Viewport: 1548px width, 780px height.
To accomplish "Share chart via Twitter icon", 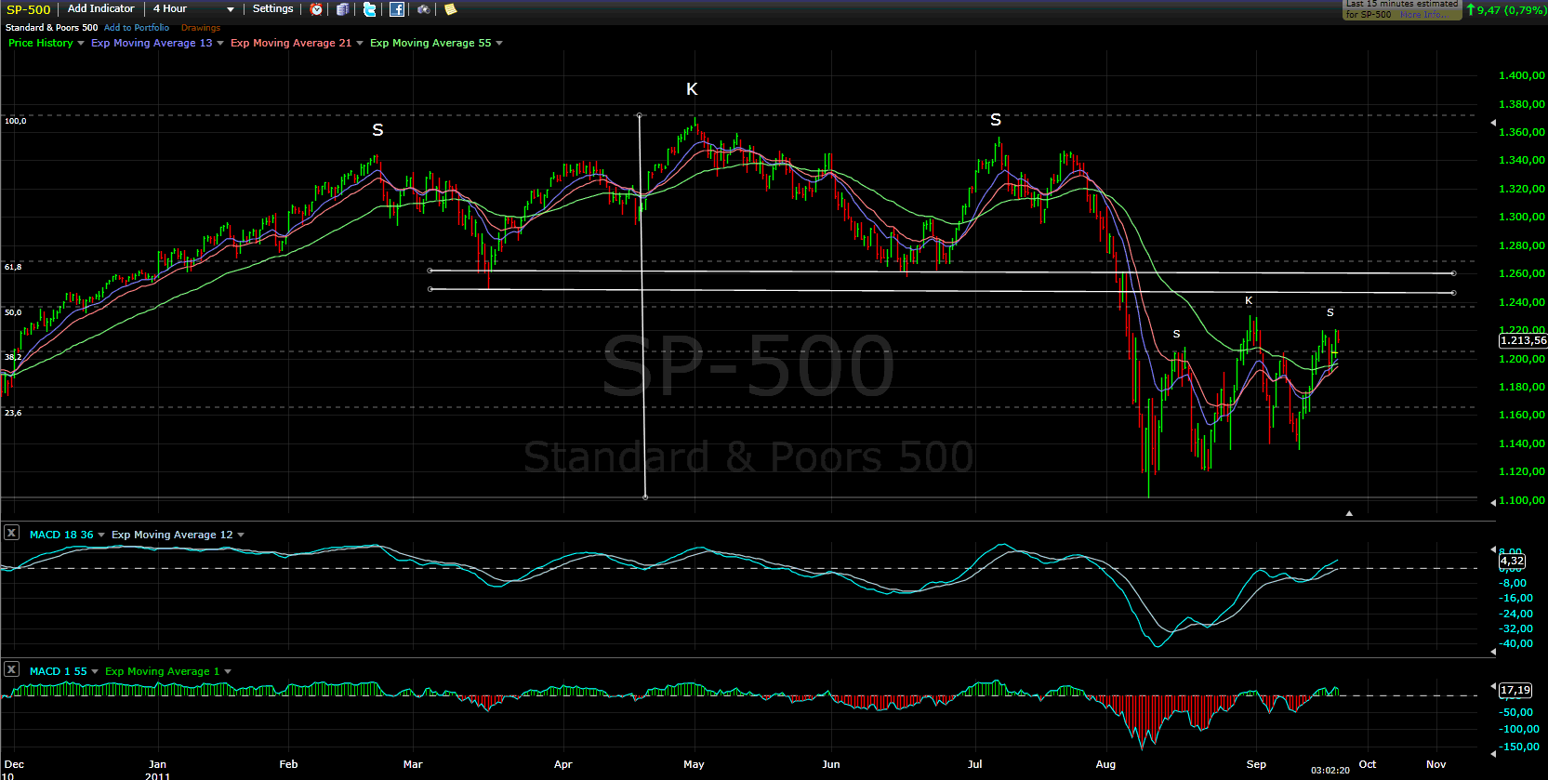I will (x=369, y=9).
